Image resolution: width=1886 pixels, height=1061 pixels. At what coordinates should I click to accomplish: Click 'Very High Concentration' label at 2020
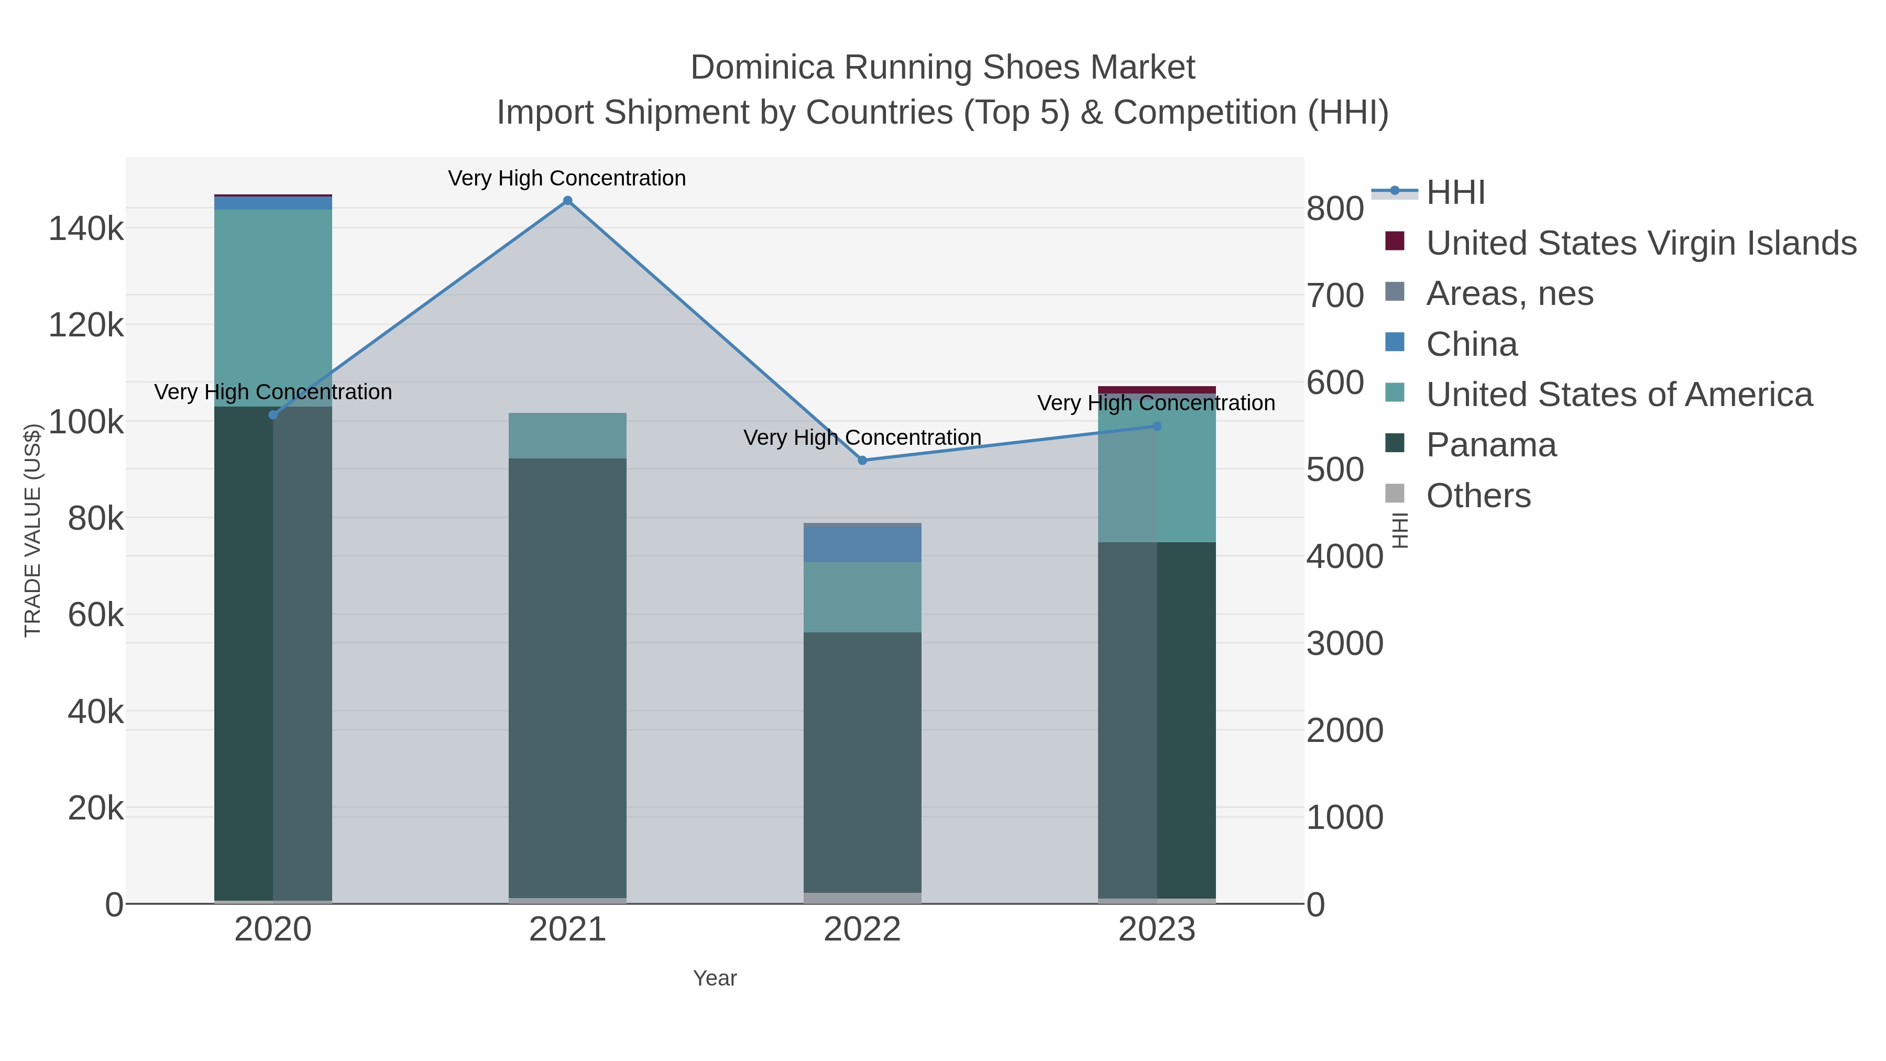click(x=273, y=392)
